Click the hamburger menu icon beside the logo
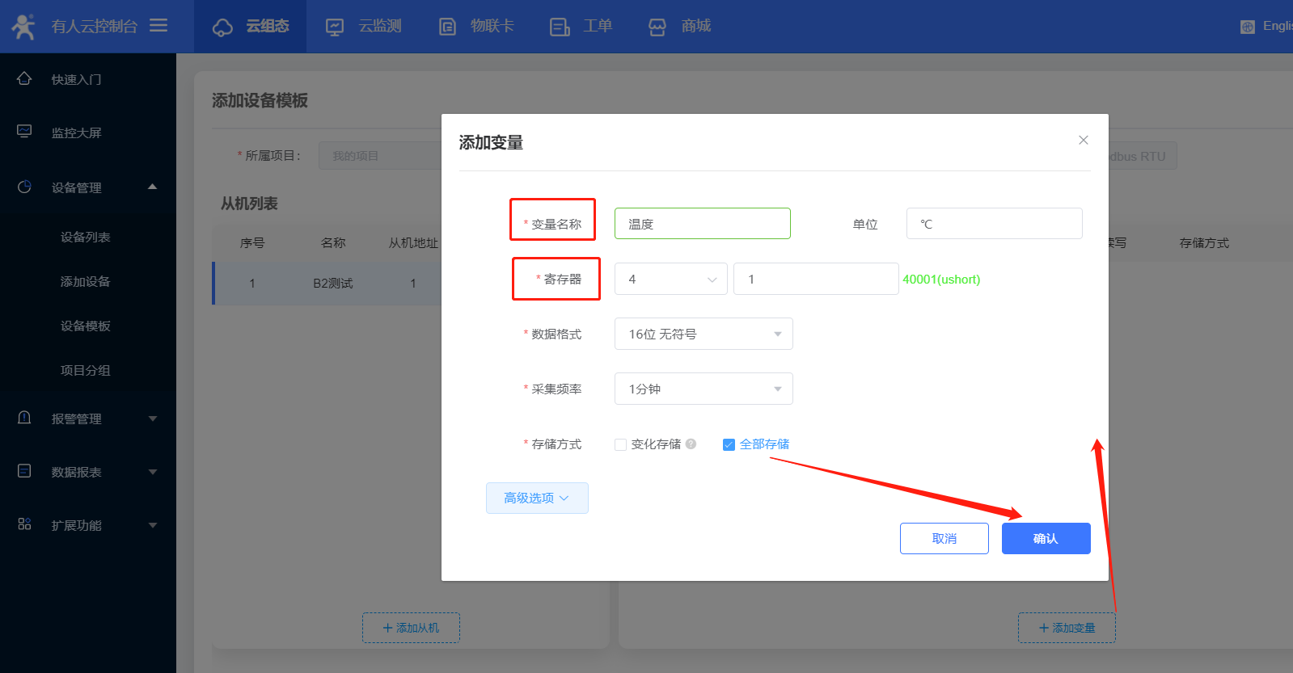Screen dimensions: 1293x673 [x=158, y=26]
